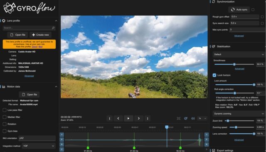Step to the next frame

click(x=138, y=118)
